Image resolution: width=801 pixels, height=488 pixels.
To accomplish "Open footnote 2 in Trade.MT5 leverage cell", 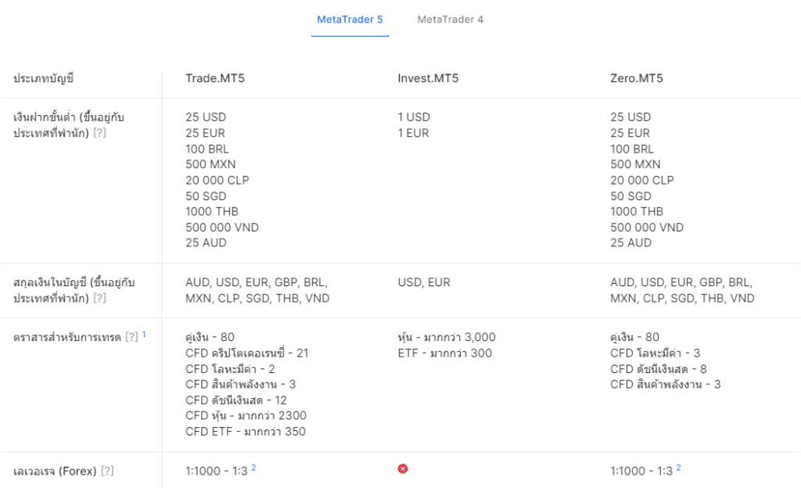I will click(253, 468).
